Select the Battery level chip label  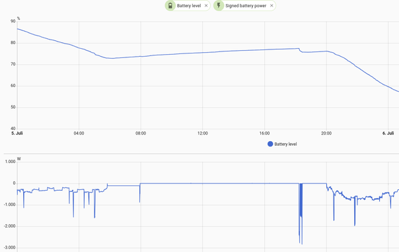click(x=189, y=5)
